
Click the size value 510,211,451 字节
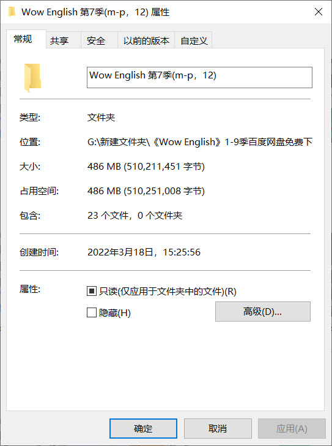coord(146,166)
